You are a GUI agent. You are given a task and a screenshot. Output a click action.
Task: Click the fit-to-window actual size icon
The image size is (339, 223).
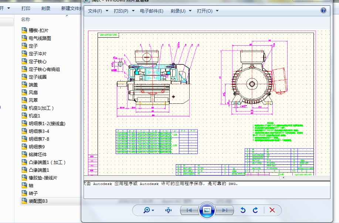[169, 210]
